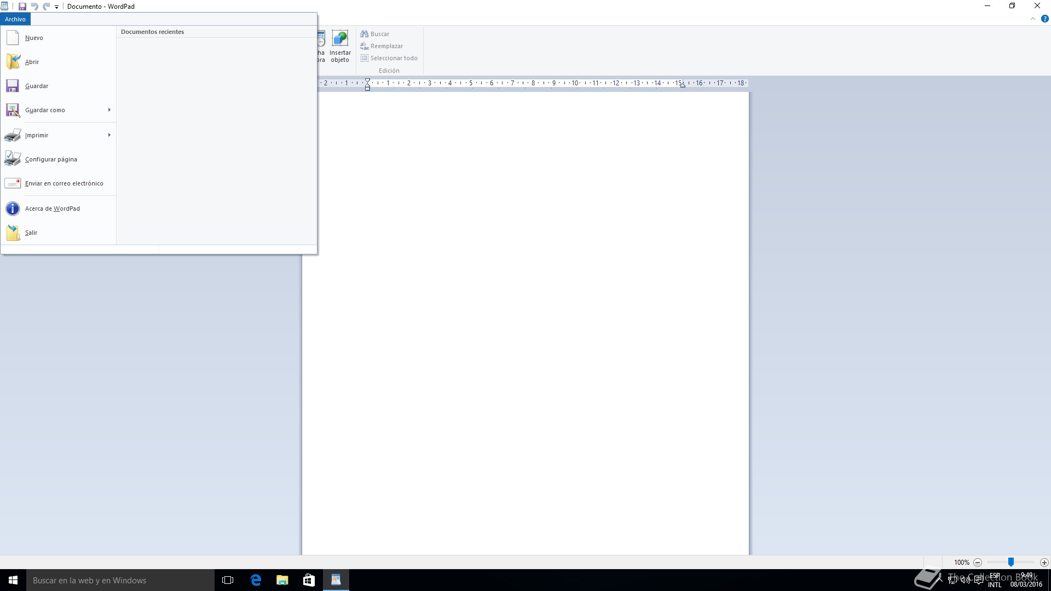Click the Imprimir printer icon
The width and height of the screenshot is (1051, 591).
(x=13, y=135)
